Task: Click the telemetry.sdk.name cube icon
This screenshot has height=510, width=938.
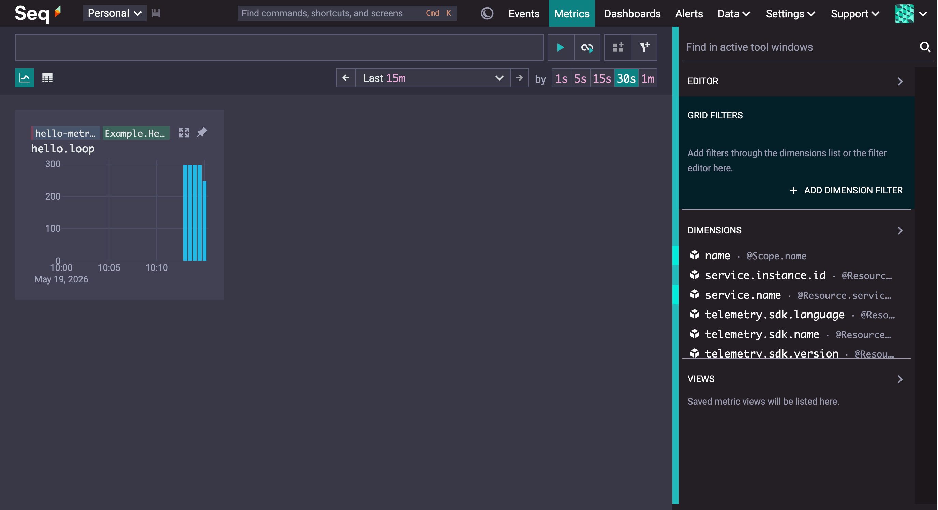Action: 695,334
